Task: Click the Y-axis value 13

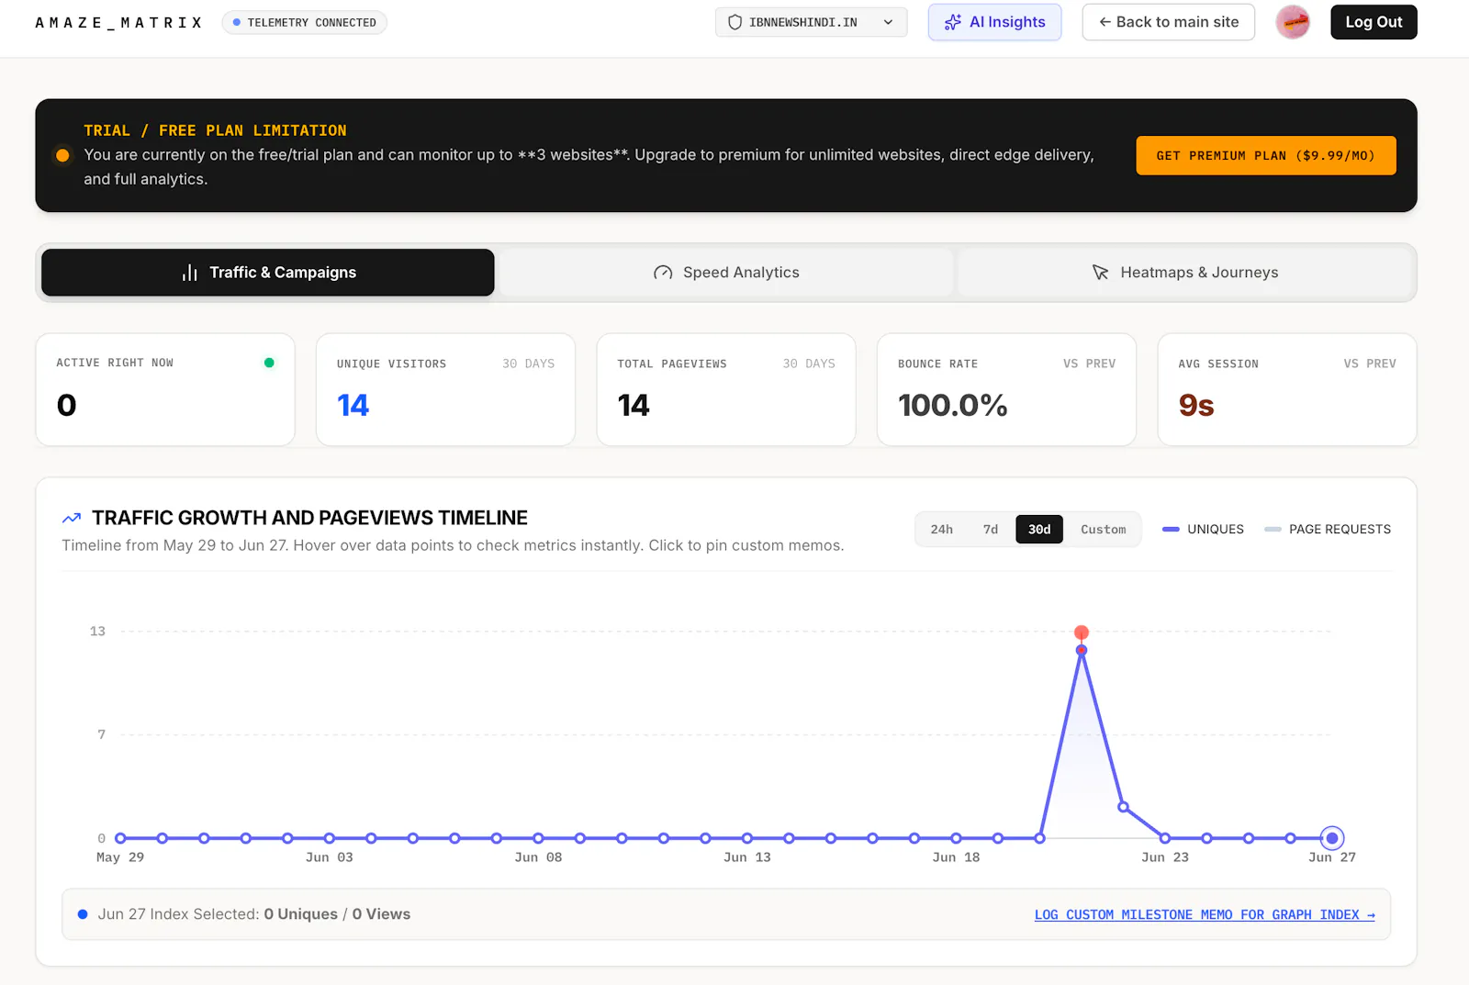Action: pos(97,632)
